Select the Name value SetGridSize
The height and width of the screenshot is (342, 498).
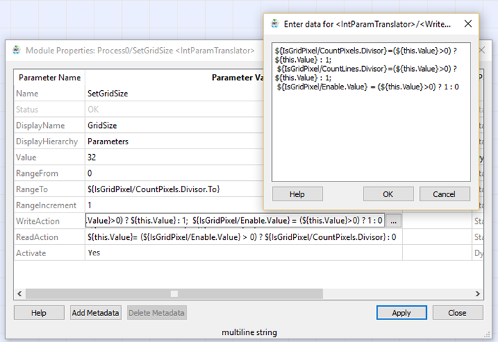(107, 93)
